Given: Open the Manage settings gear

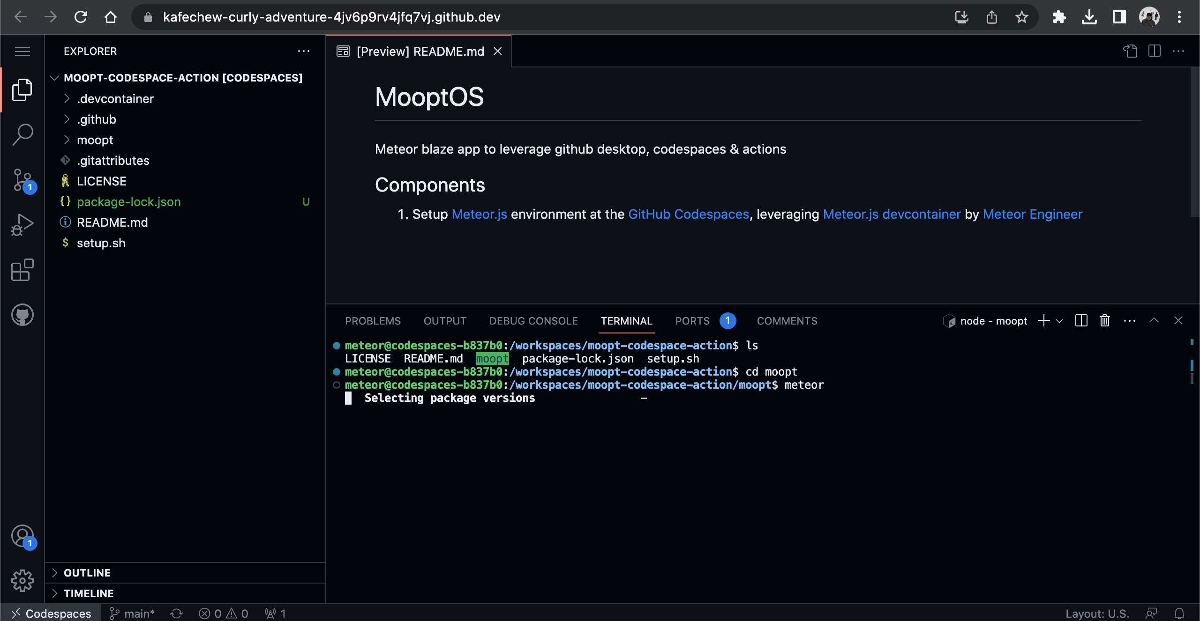Looking at the screenshot, I should pyautogui.click(x=22, y=580).
